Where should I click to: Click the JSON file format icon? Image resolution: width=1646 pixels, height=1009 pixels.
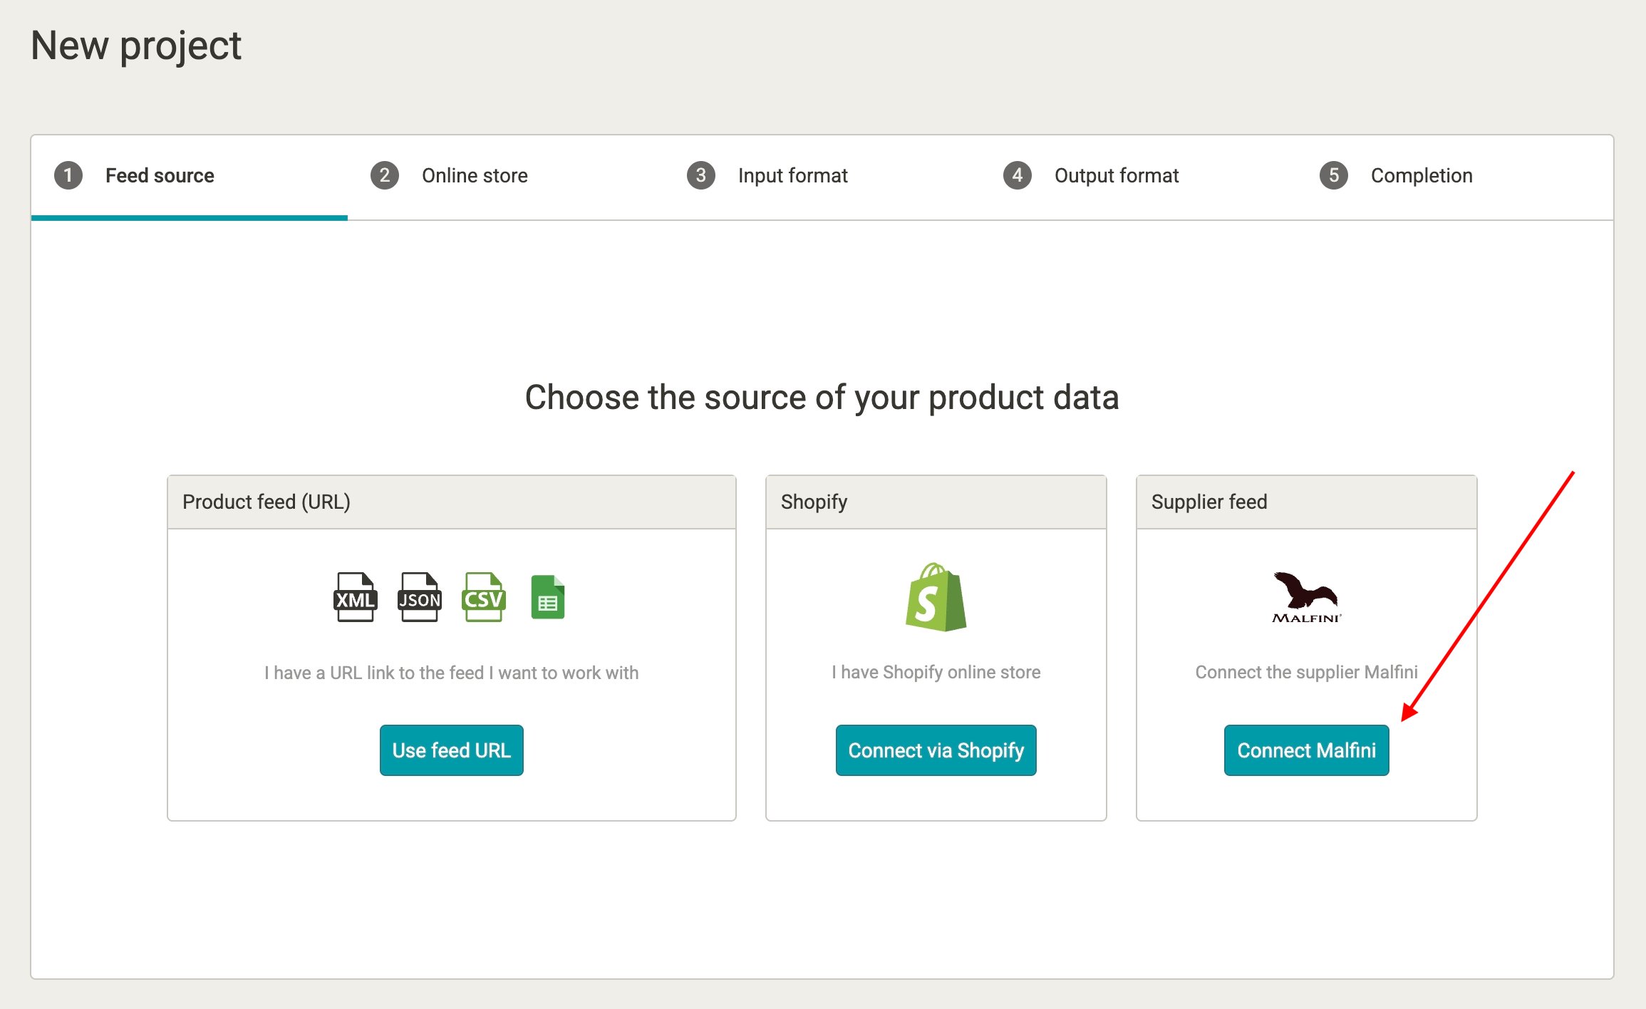click(x=420, y=597)
